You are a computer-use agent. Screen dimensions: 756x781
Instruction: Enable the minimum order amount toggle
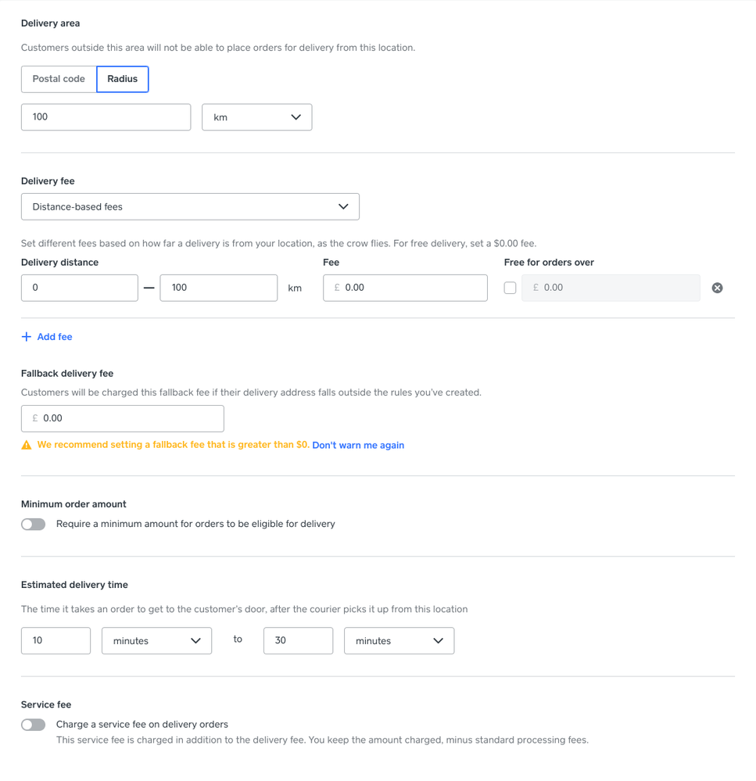[x=34, y=524]
